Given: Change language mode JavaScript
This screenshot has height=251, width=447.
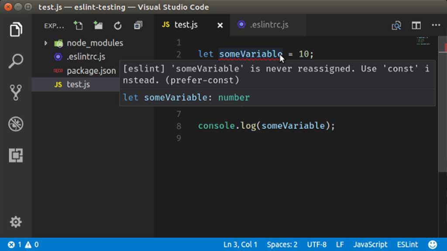Looking at the screenshot, I should click(x=370, y=244).
